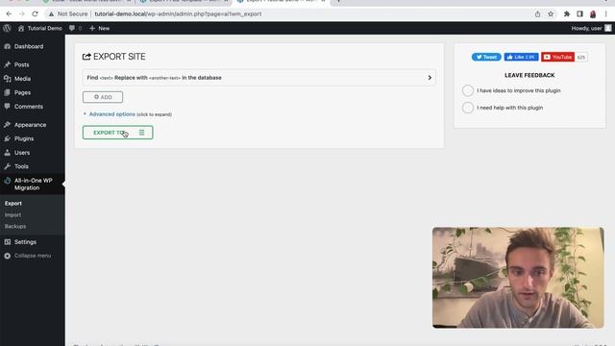Open the Chrome three-dot menu
Viewport: 615px width, 346px height.
tap(606, 13)
